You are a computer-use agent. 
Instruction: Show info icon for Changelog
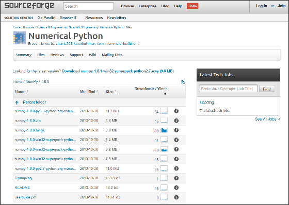click(176, 178)
